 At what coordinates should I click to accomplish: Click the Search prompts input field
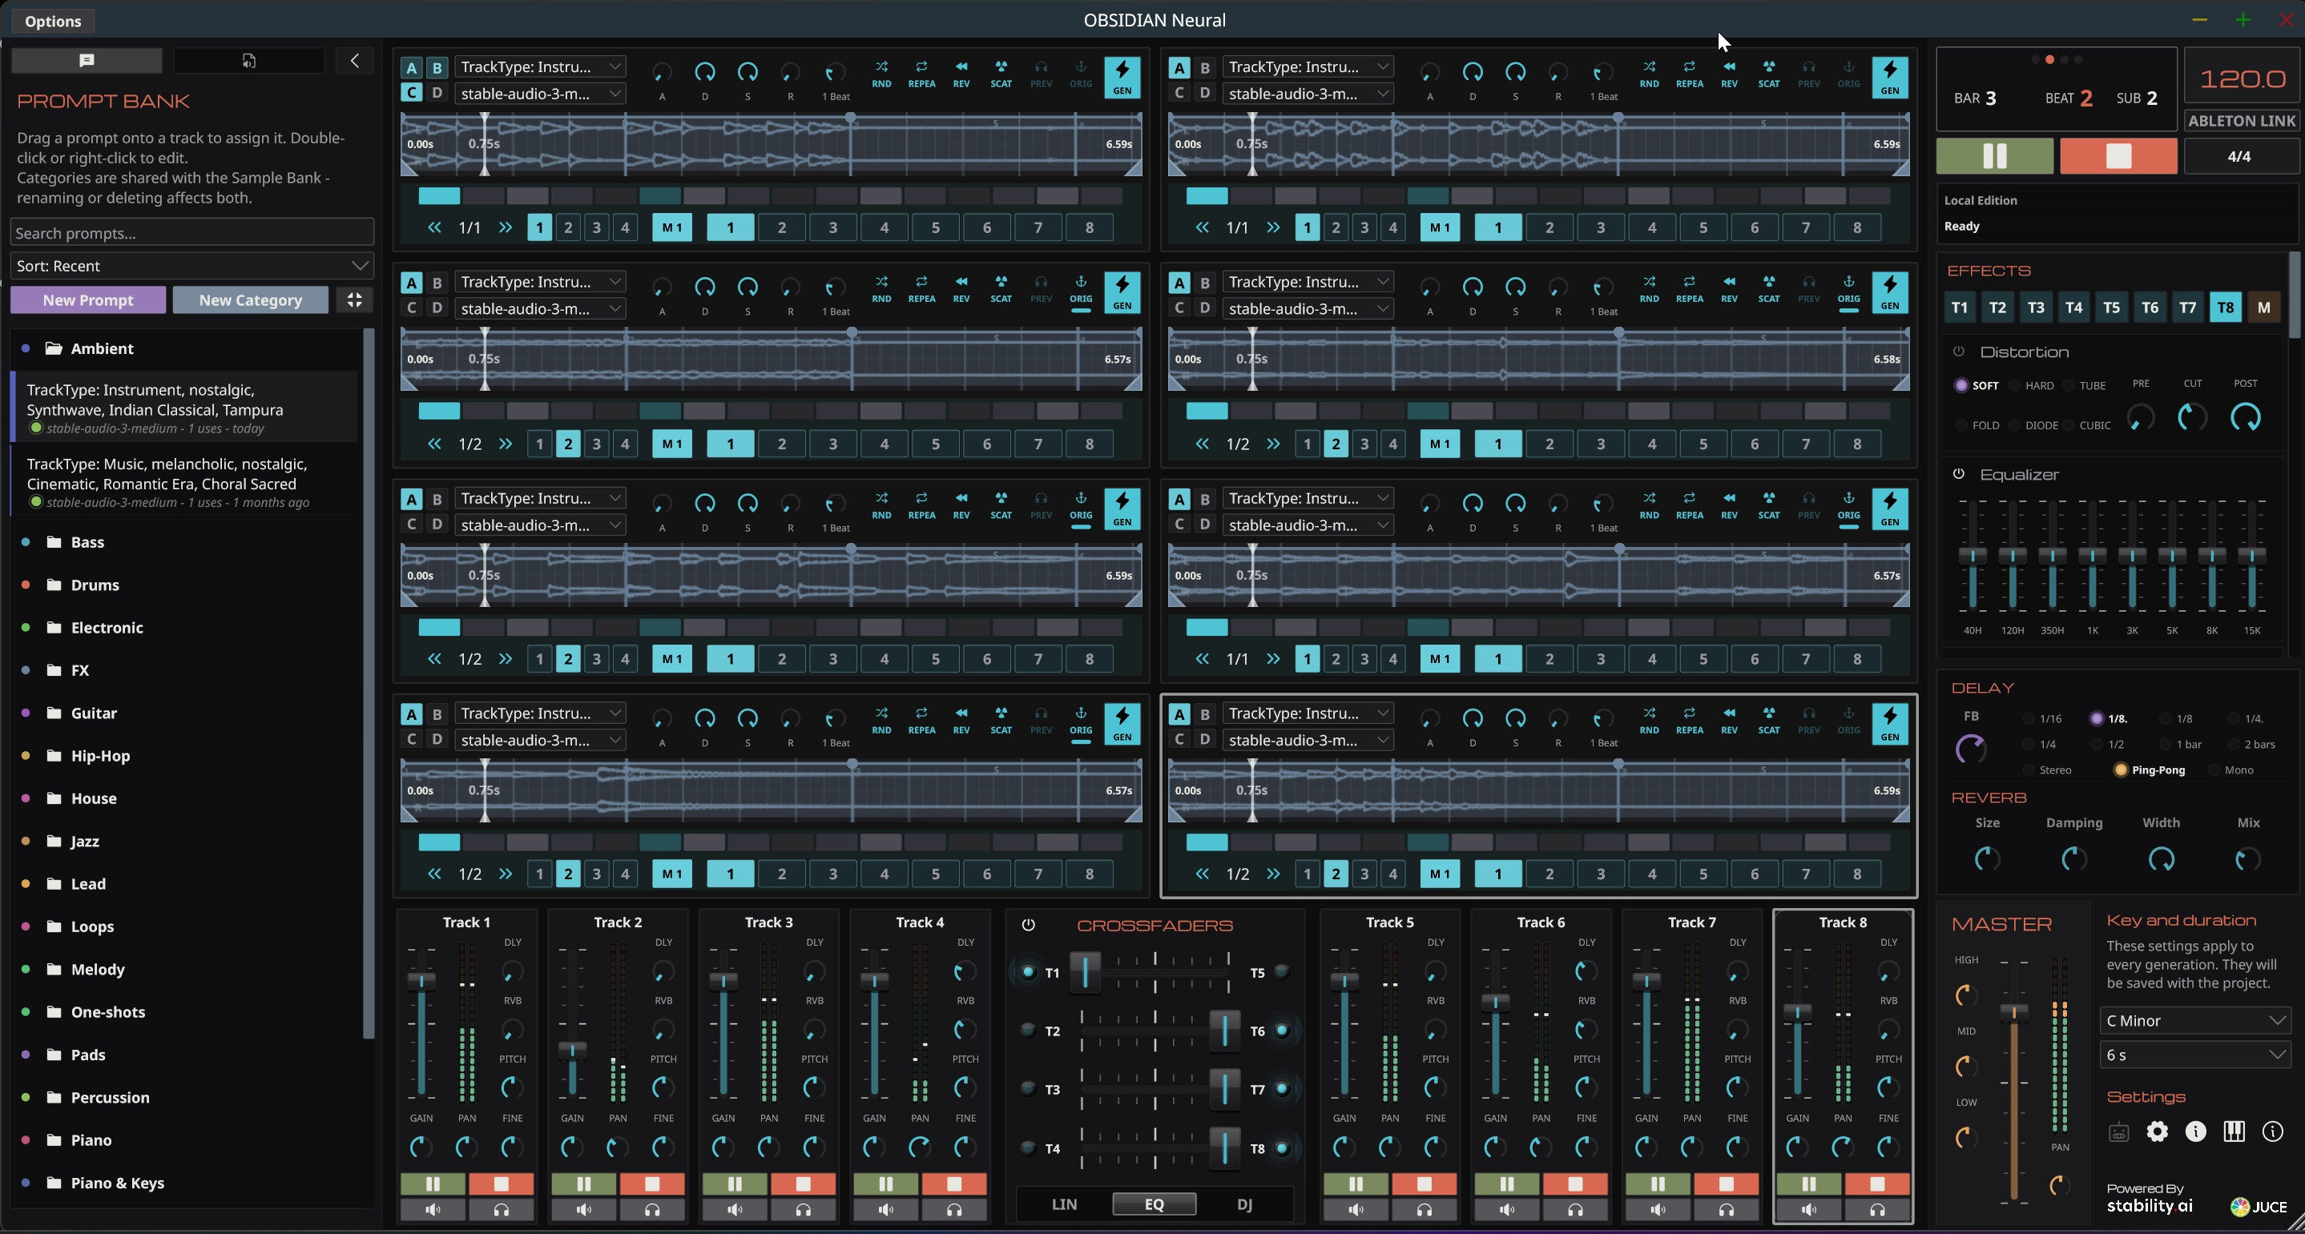[191, 232]
